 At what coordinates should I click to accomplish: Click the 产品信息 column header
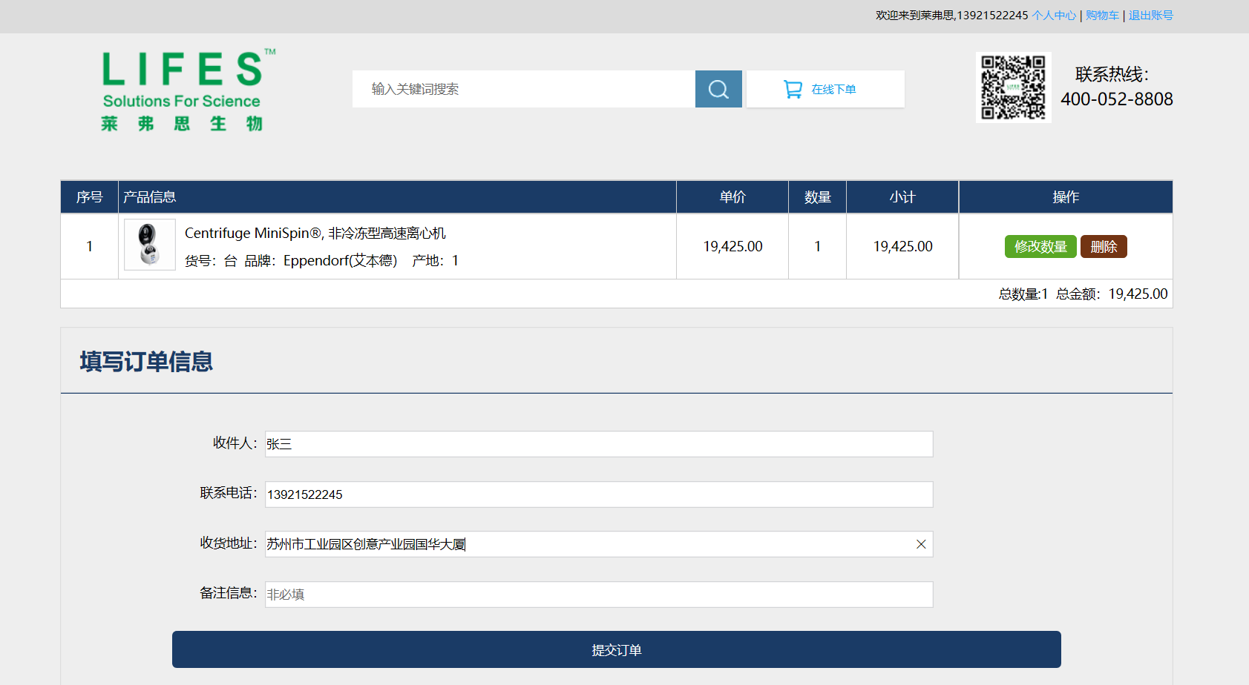(x=398, y=197)
